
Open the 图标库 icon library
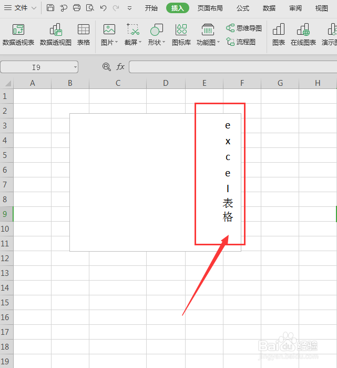point(181,35)
